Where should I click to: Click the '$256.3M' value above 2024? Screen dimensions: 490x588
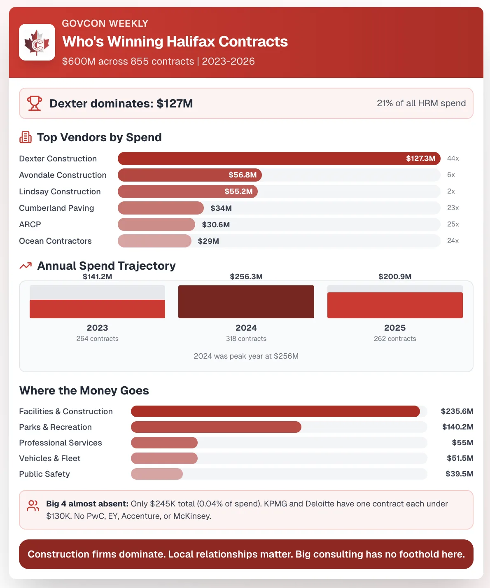[x=246, y=277]
